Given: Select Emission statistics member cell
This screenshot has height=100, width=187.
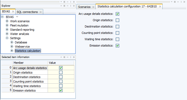Looking at the screenshot, I should coord(30,90).
